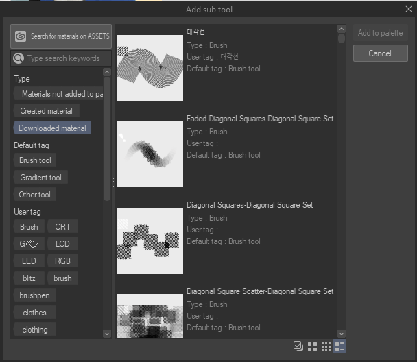Select the capitalized Brush user tag
The height and width of the screenshot is (362, 417).
(x=29, y=227)
